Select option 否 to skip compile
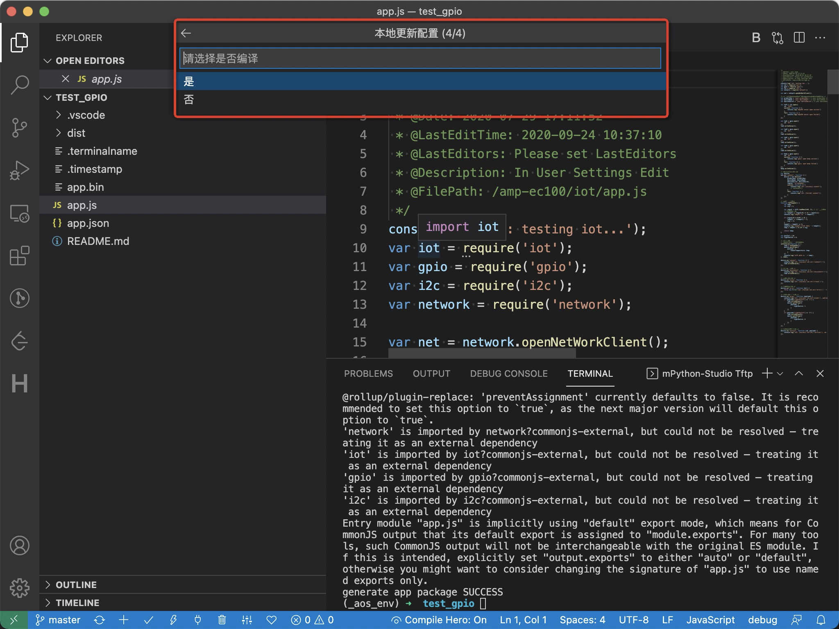Viewport: 839px width, 629px height. pyautogui.click(x=420, y=99)
